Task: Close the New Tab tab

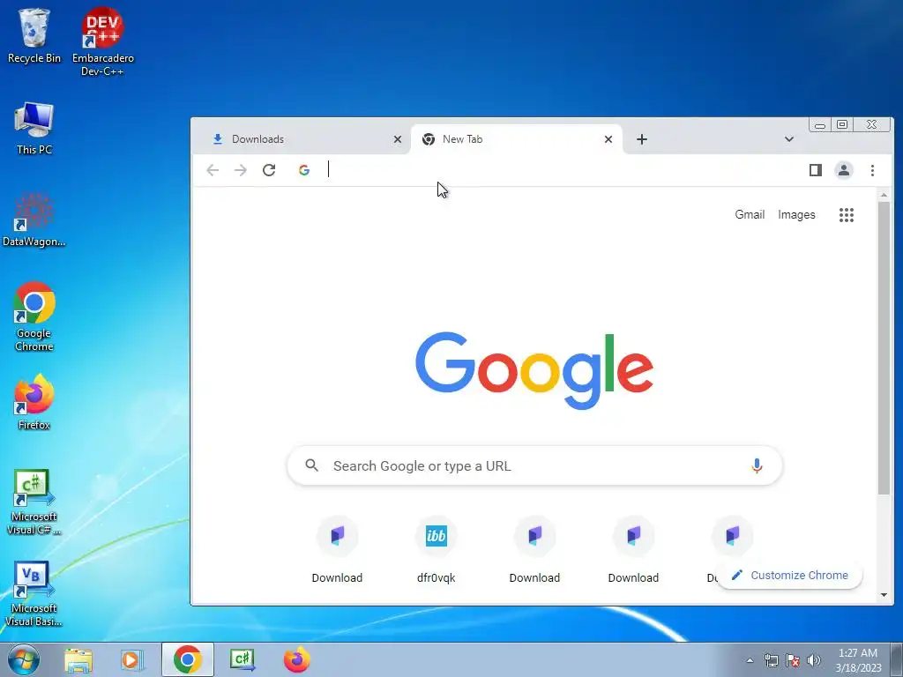Action: point(608,139)
